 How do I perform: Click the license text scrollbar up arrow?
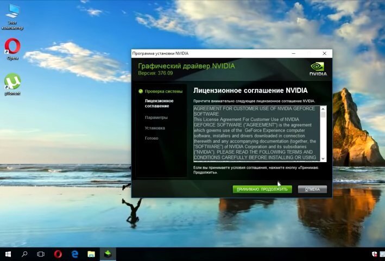coord(323,109)
